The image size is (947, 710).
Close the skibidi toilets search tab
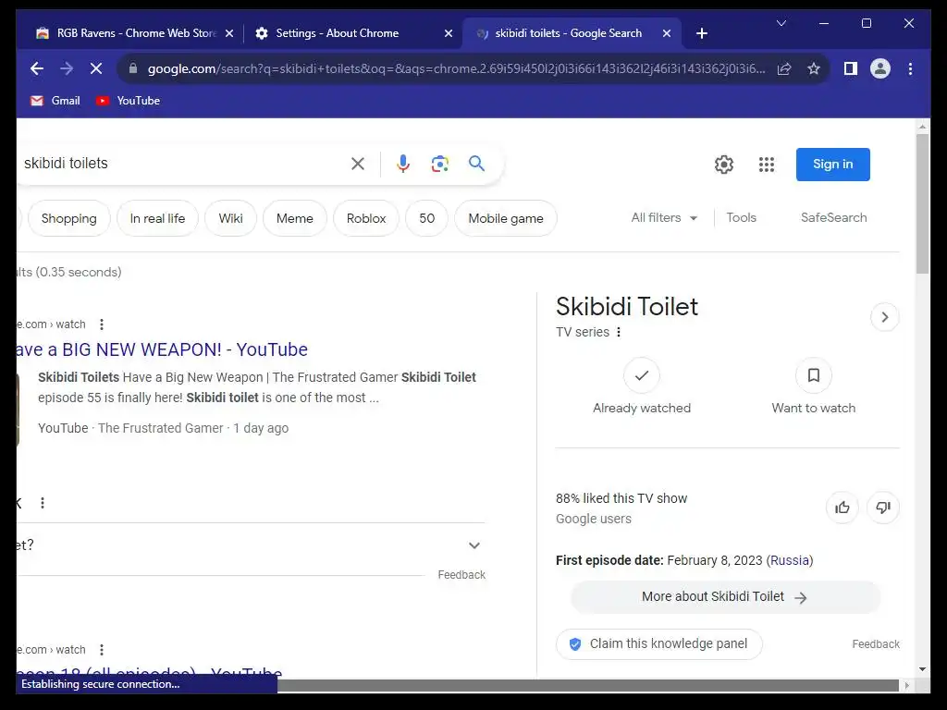click(x=667, y=33)
